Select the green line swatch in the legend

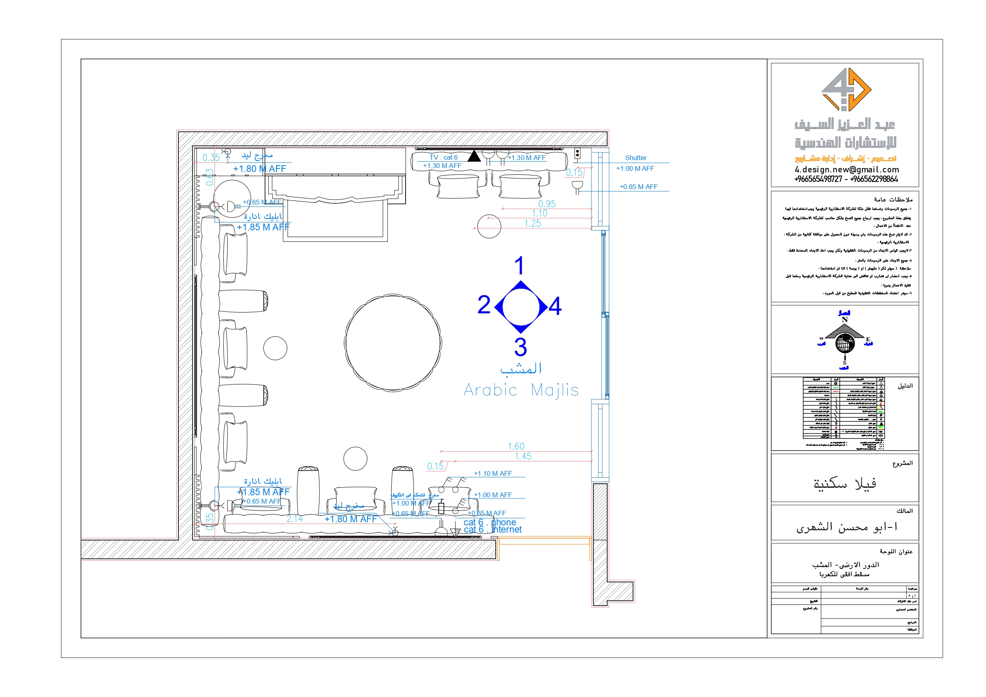click(x=837, y=387)
